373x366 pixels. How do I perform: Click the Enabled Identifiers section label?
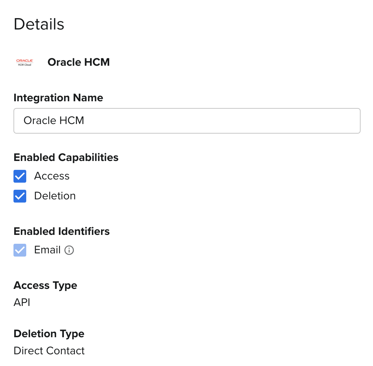[62, 231]
